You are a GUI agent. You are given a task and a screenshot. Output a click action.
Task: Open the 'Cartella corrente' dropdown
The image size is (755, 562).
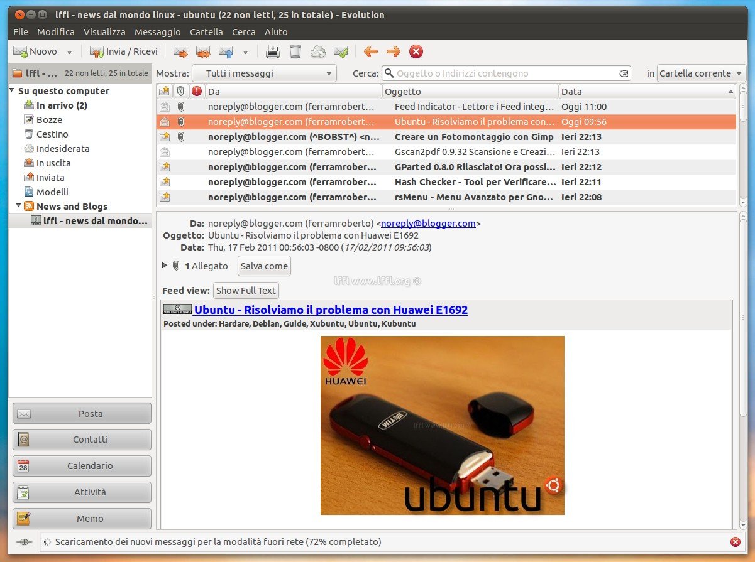pos(701,73)
